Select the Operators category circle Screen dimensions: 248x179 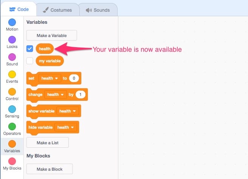pos(12,127)
